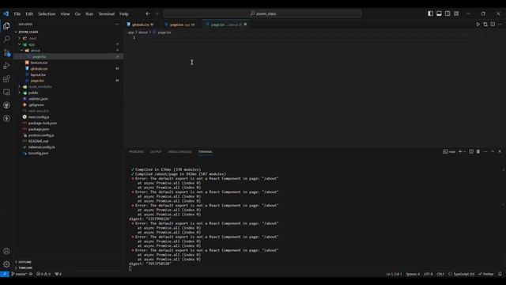The height and width of the screenshot is (285, 506).
Task: Kill terminal with trash icon
Action: pyautogui.click(x=478, y=151)
